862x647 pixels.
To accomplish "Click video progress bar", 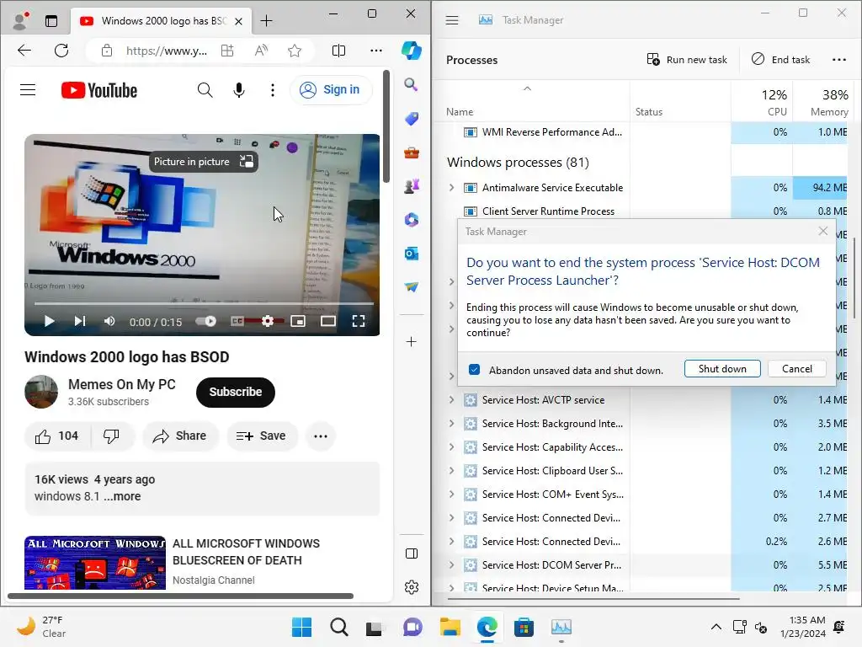I will tap(204, 303).
